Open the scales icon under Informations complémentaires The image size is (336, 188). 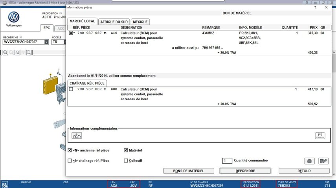77,136
